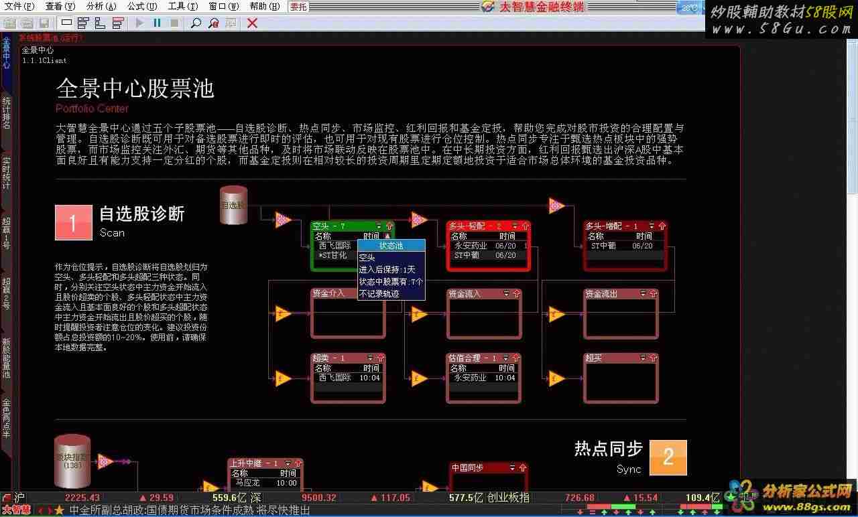Open the dropdown on 资金流出 pool header
The image size is (858, 517).
(x=643, y=294)
